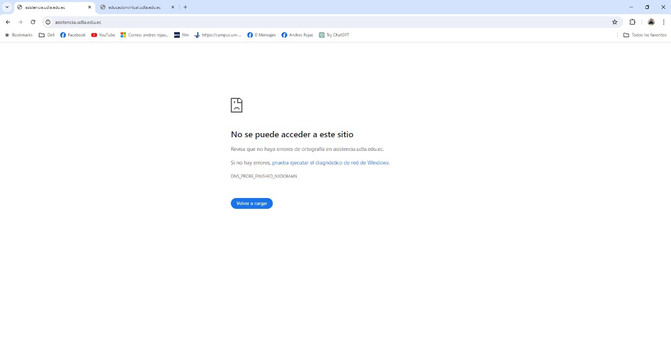
Task: Open the Facebook bookmark
Action: point(73,35)
